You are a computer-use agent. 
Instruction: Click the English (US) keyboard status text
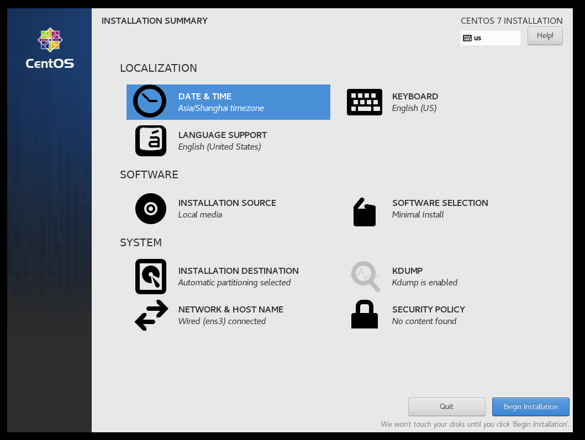pos(414,108)
